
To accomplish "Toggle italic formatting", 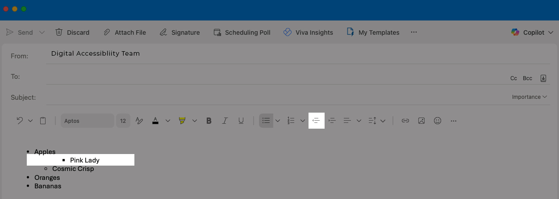I will pyautogui.click(x=225, y=121).
